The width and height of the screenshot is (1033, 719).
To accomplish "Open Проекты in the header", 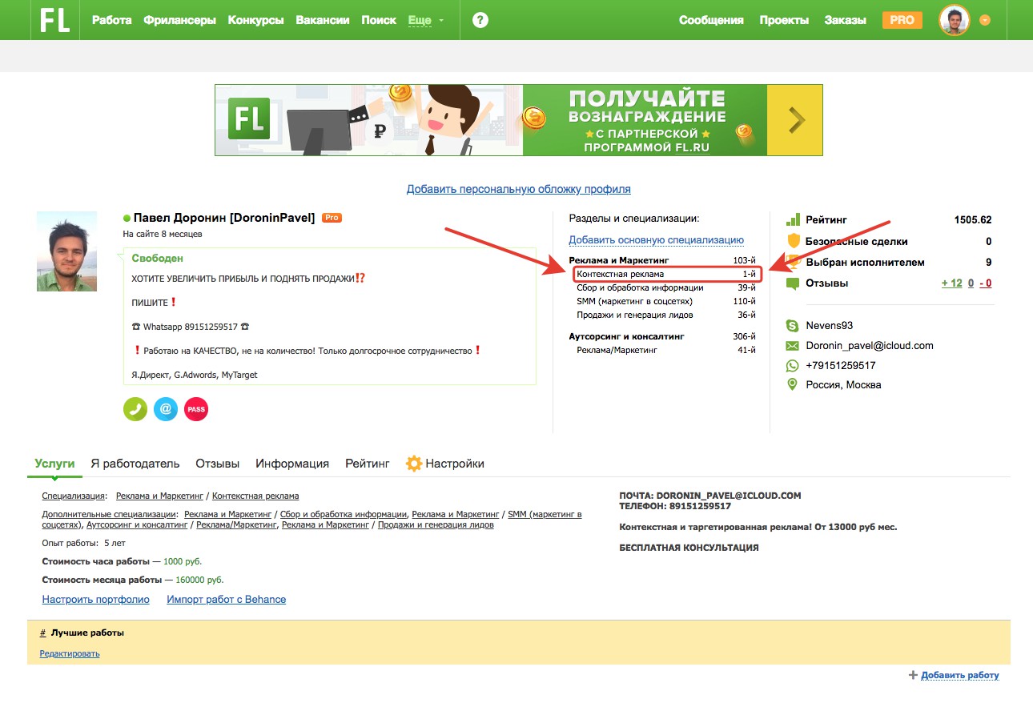I will (x=784, y=20).
